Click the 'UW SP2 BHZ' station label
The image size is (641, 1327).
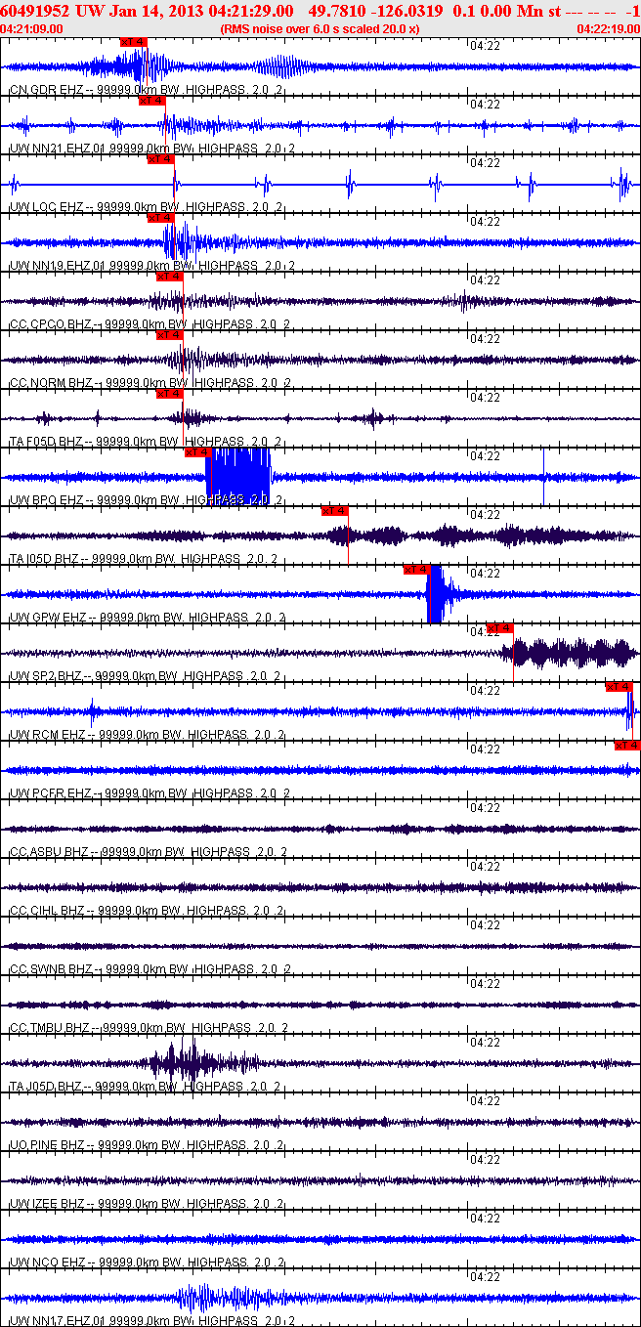[x=45, y=676]
